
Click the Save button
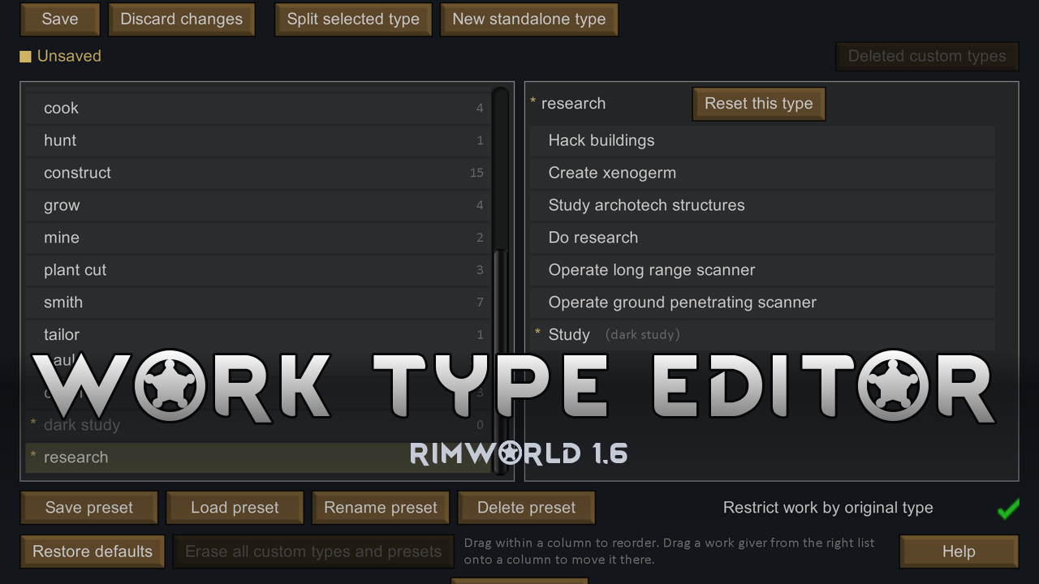pyautogui.click(x=60, y=19)
